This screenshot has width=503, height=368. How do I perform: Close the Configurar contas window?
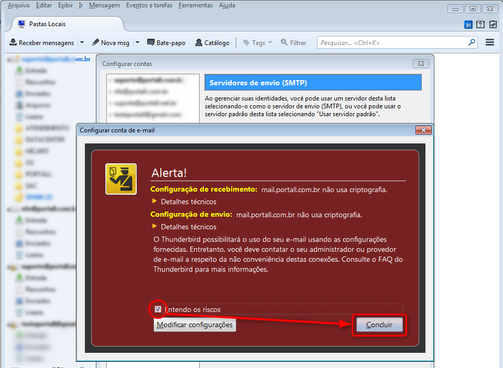pos(421,64)
